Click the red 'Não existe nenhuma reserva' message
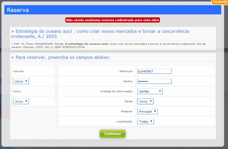 click(113, 20)
